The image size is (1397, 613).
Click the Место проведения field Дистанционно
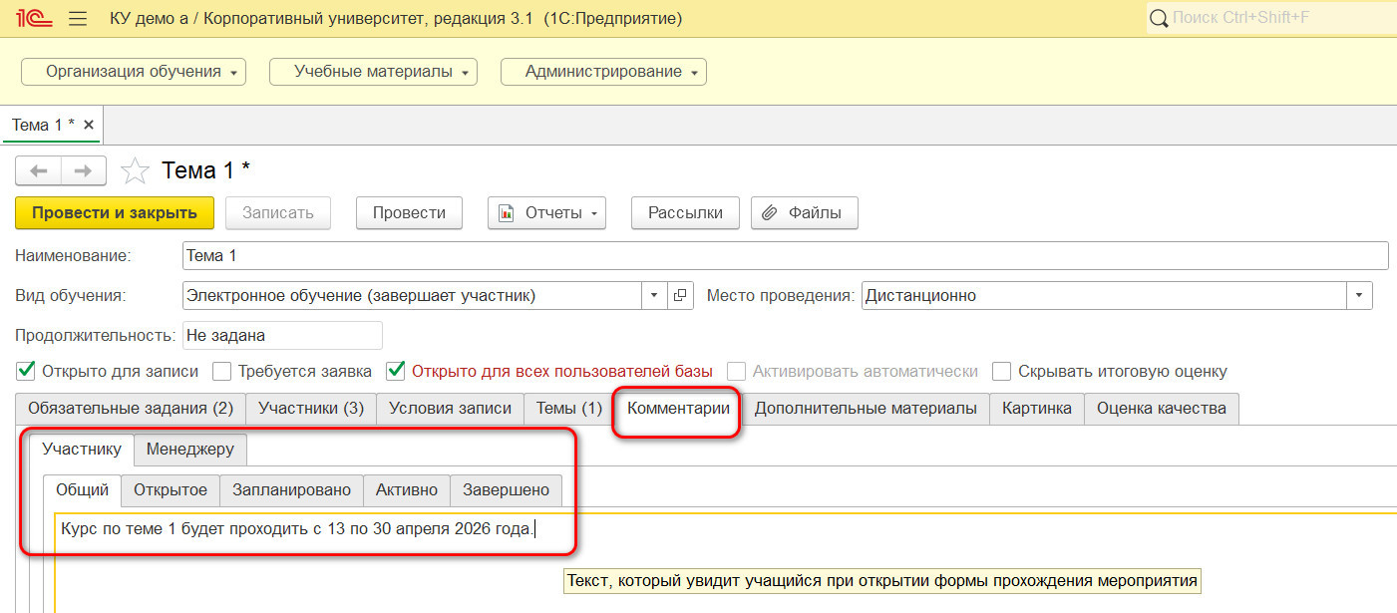coord(1104,295)
